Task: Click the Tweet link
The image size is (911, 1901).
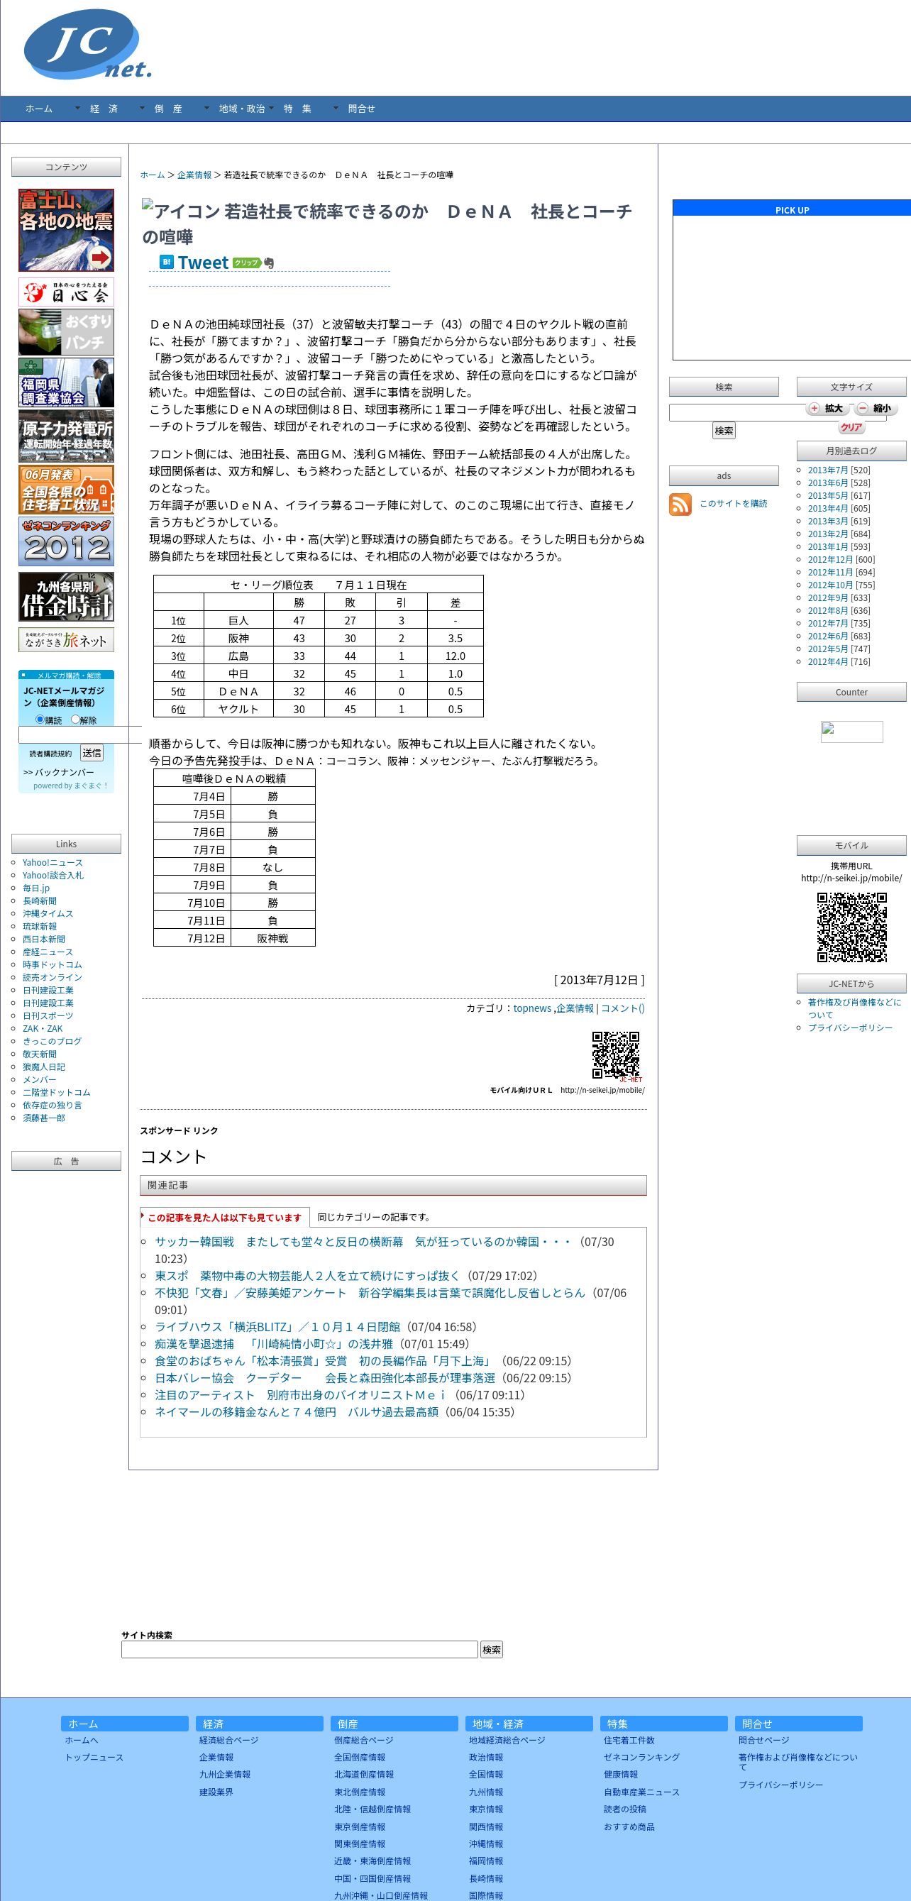Action: click(x=203, y=263)
